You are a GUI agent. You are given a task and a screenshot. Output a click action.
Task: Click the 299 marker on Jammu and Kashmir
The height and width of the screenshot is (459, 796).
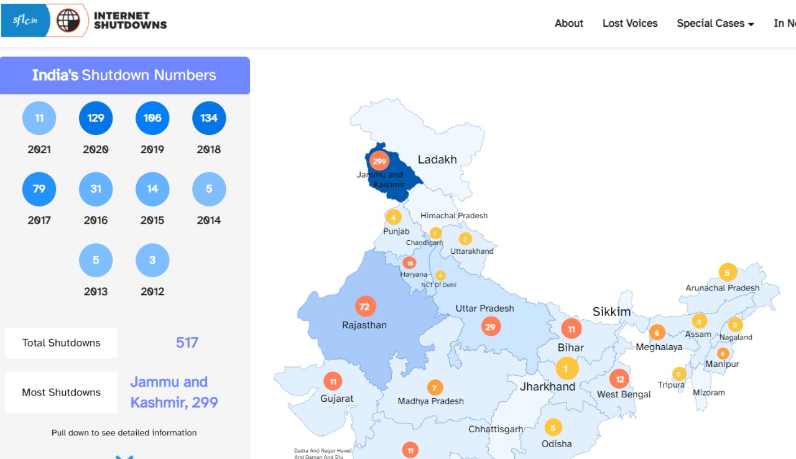point(379,161)
